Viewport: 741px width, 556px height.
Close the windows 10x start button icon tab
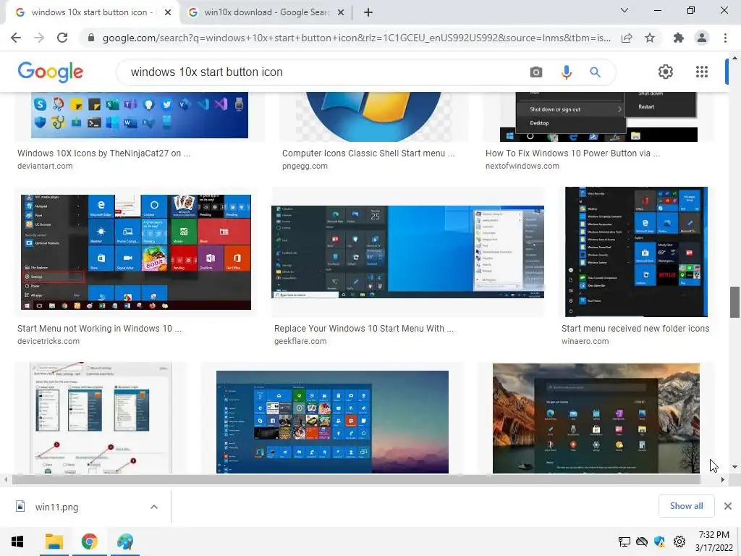pyautogui.click(x=168, y=13)
